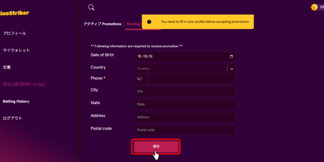Click the Address input field

coord(185,117)
